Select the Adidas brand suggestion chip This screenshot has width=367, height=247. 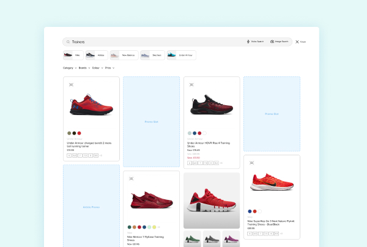tap(97, 55)
